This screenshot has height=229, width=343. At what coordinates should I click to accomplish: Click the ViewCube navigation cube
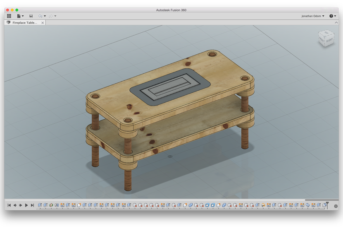(x=326, y=38)
